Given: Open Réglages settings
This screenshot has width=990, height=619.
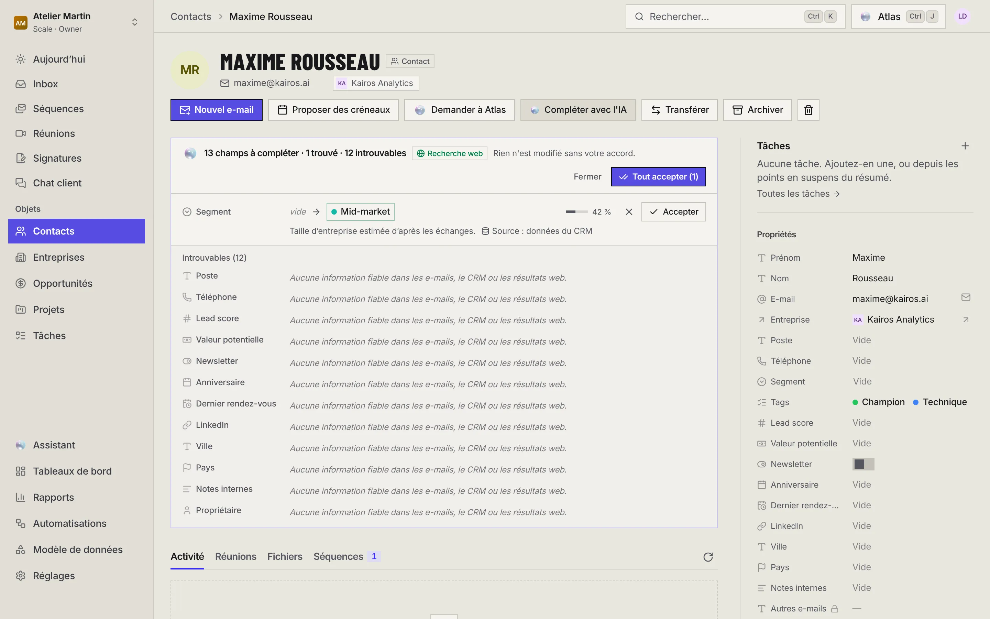Looking at the screenshot, I should pyautogui.click(x=77, y=576).
